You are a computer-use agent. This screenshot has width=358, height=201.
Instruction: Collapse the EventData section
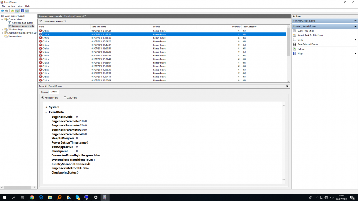click(46, 112)
